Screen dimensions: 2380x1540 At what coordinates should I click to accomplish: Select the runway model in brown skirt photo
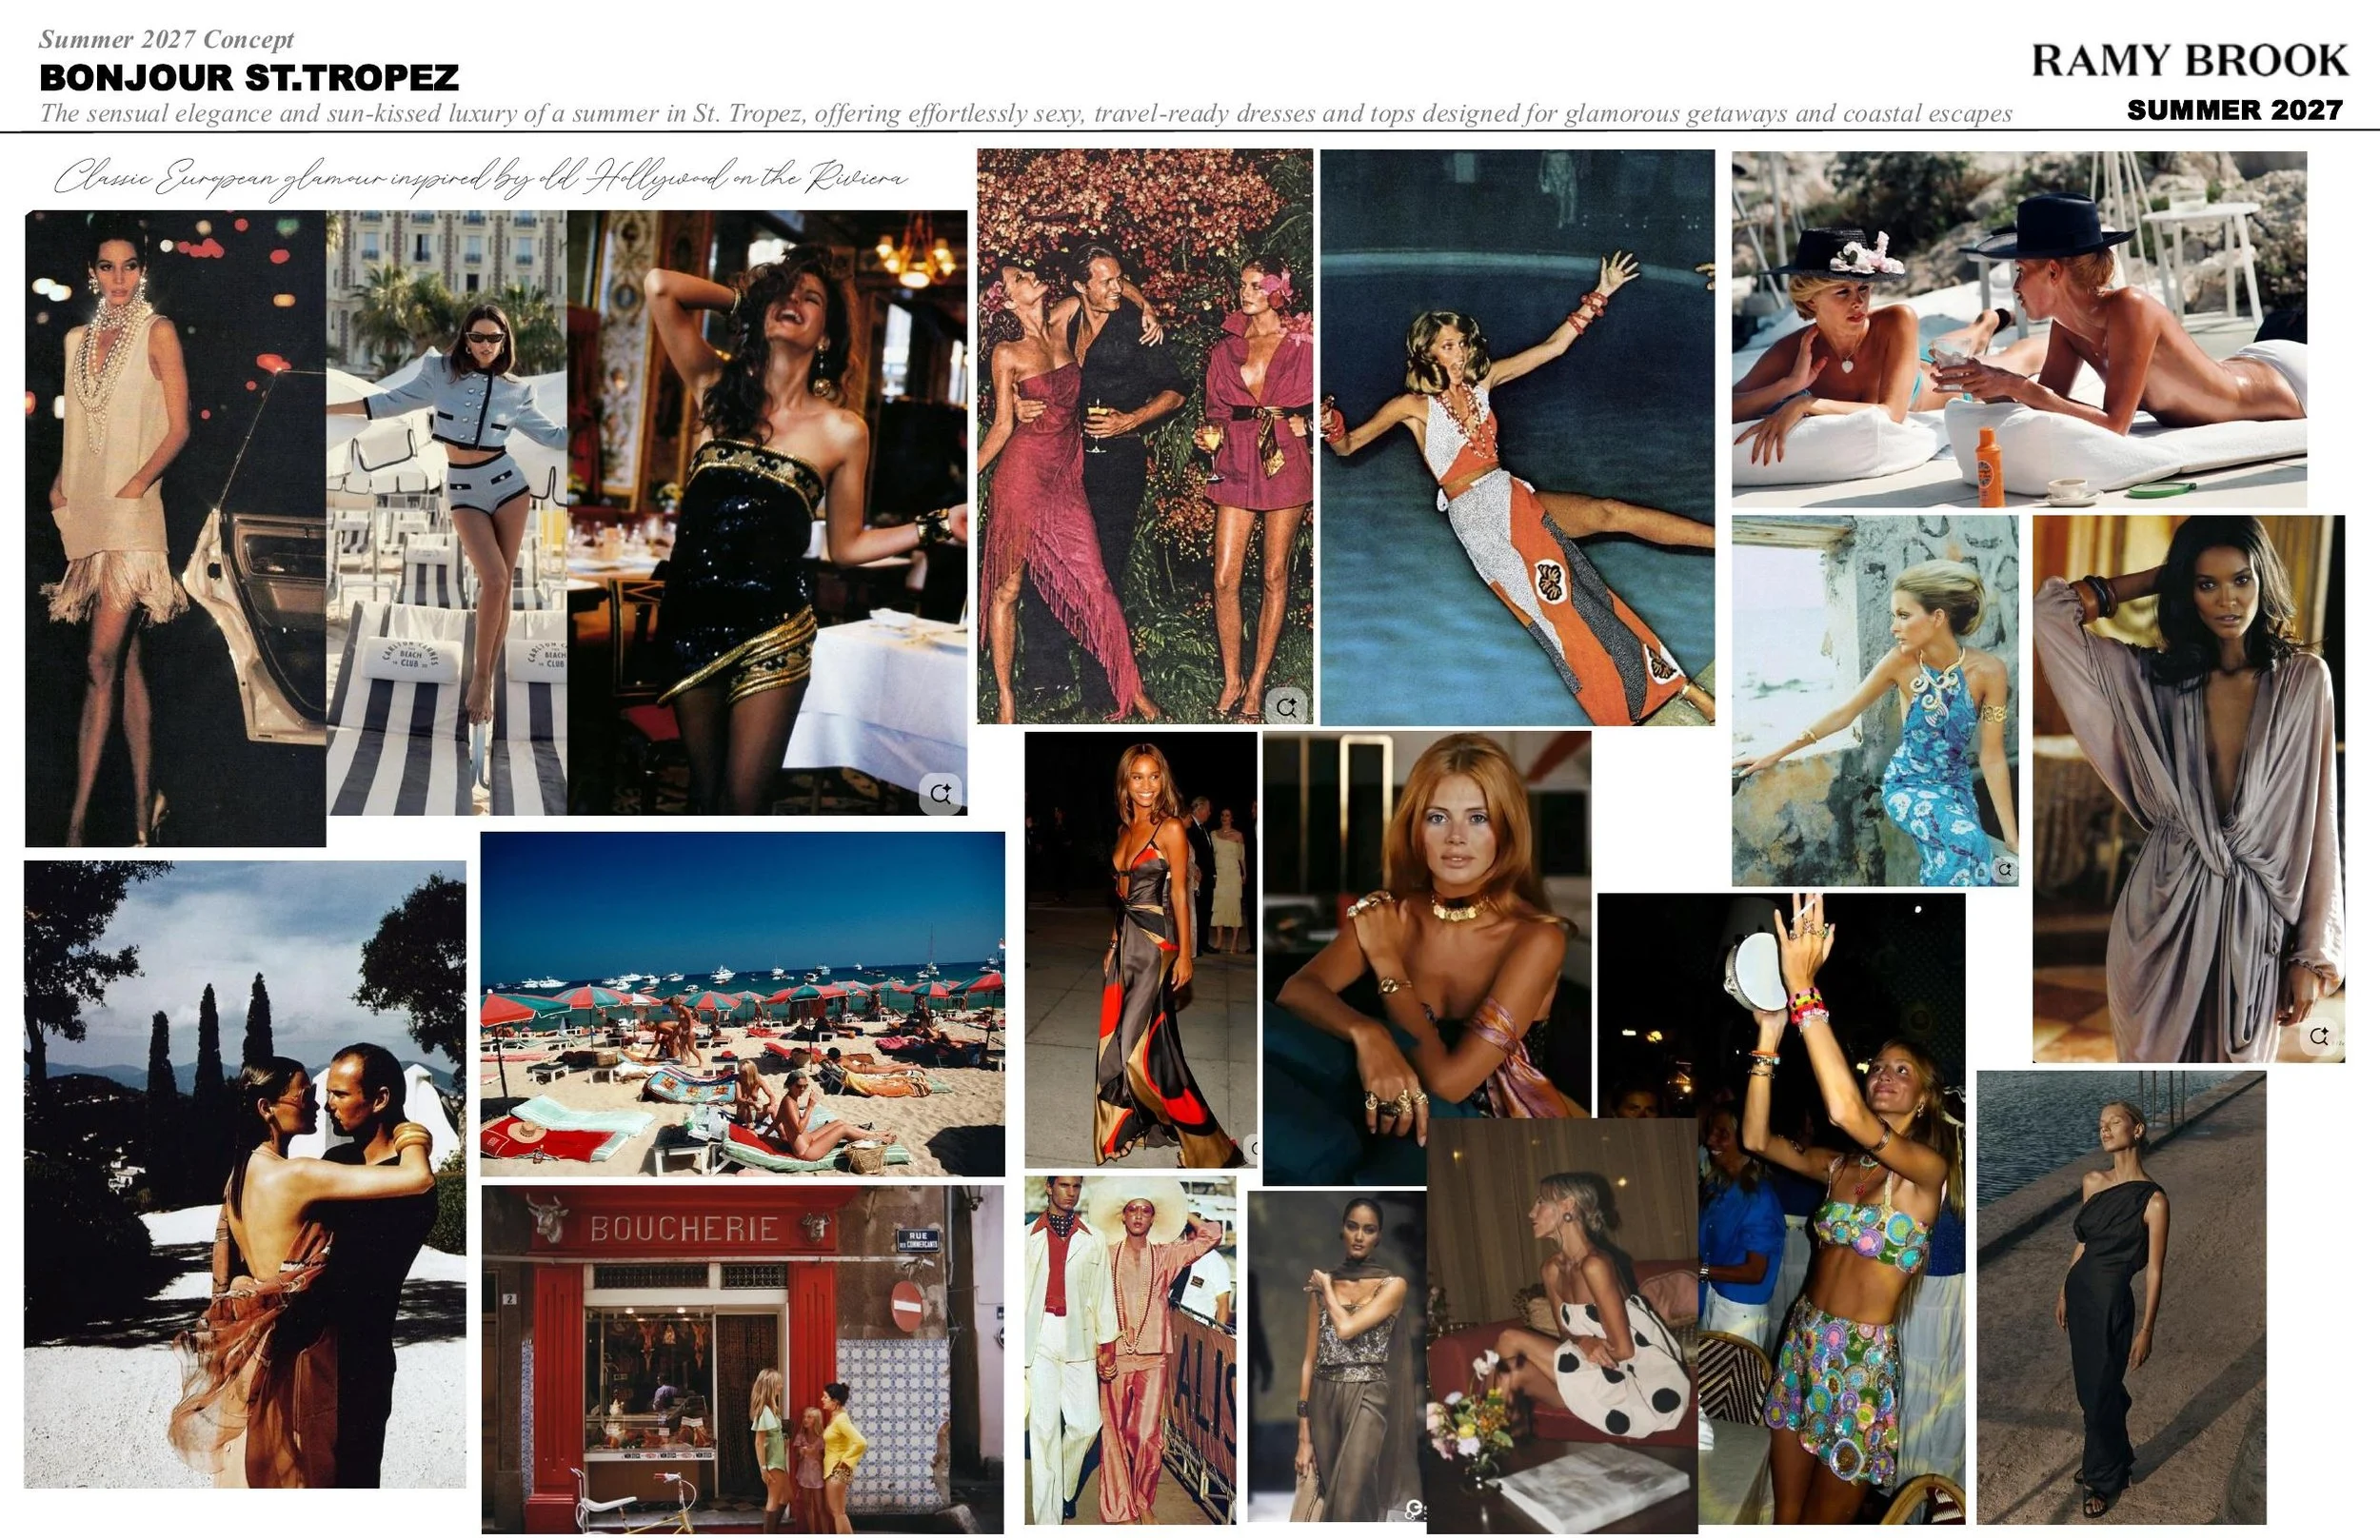[1337, 1356]
